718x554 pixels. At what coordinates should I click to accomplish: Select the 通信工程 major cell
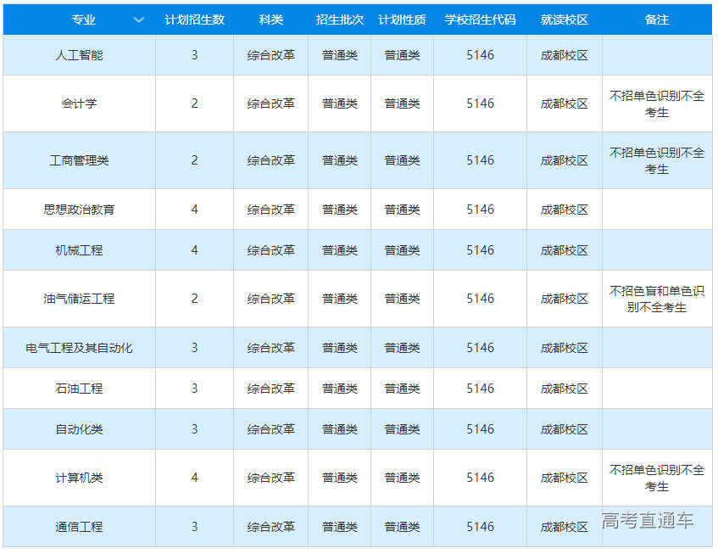click(79, 527)
